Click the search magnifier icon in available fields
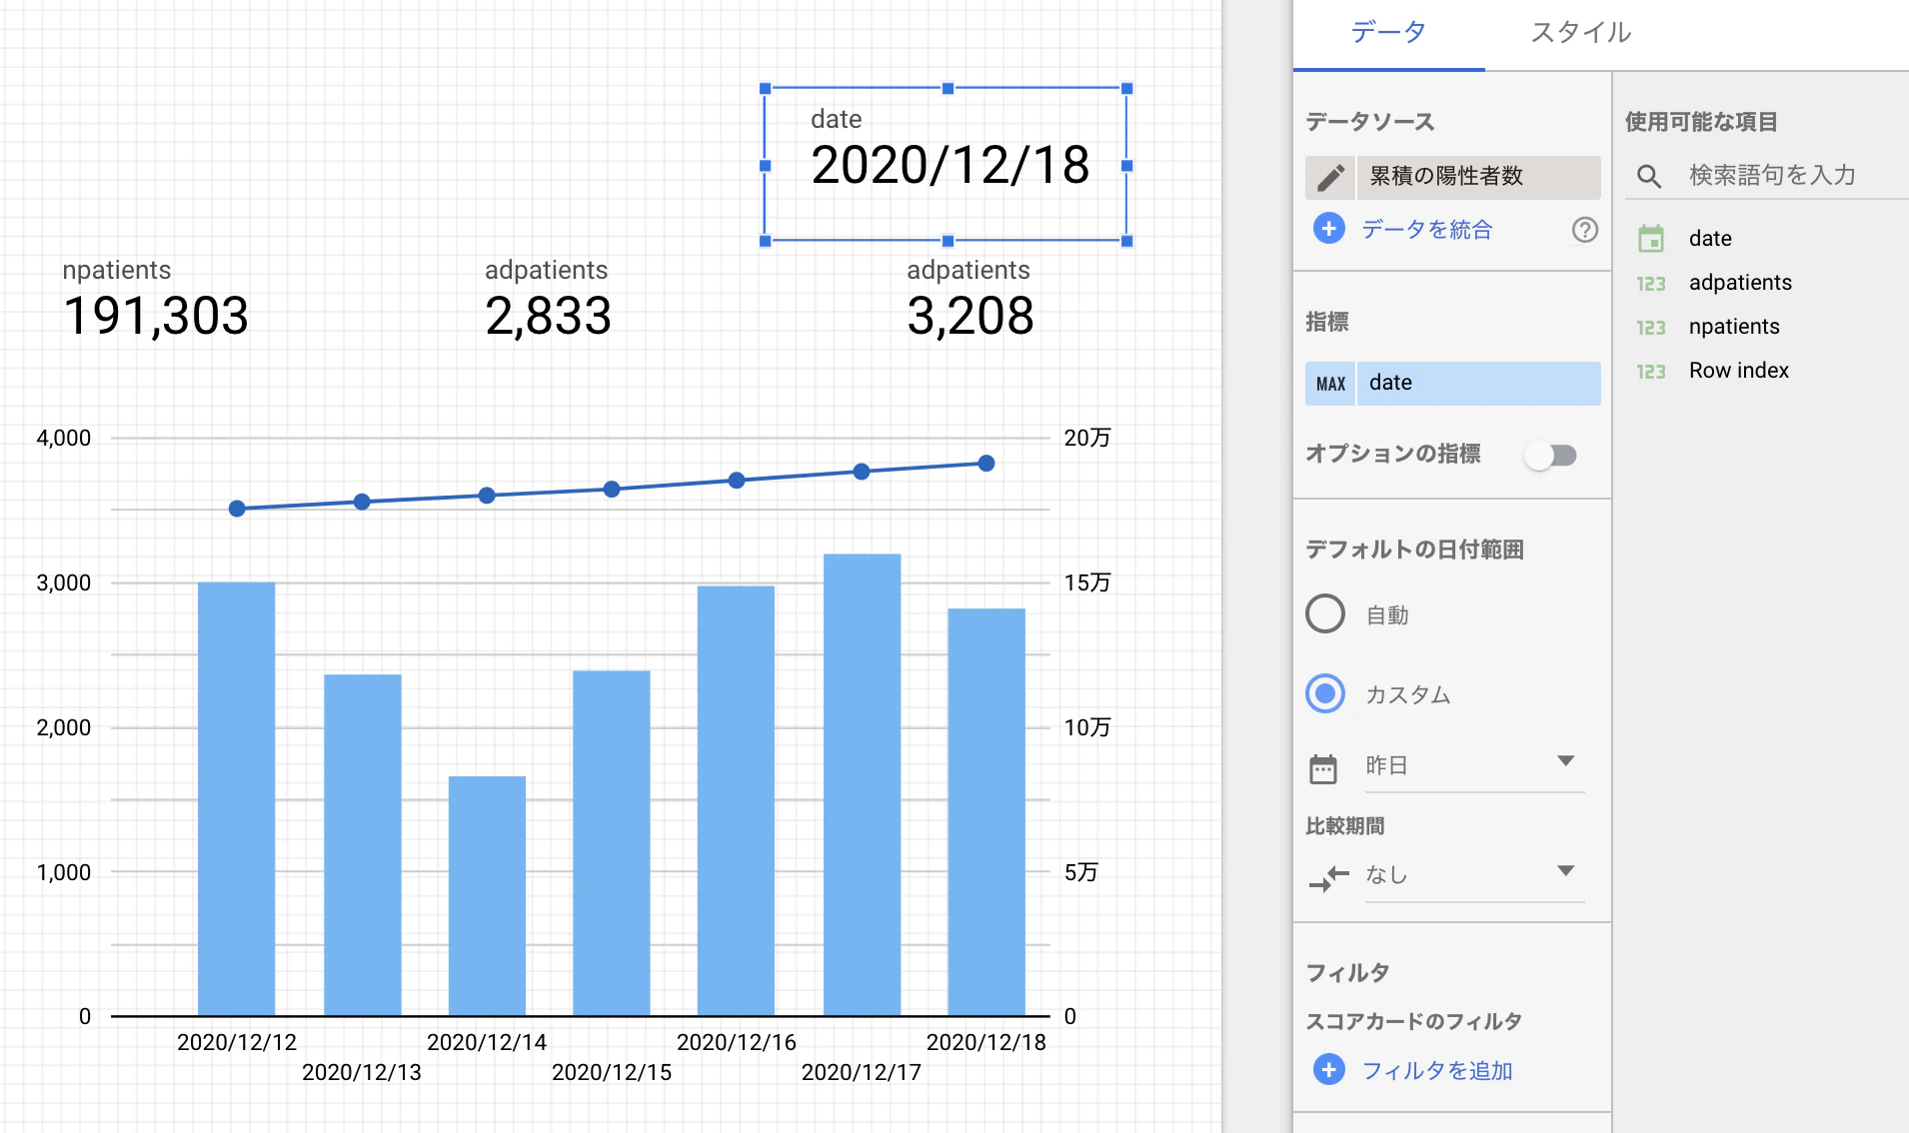1909x1133 pixels. point(1649,177)
